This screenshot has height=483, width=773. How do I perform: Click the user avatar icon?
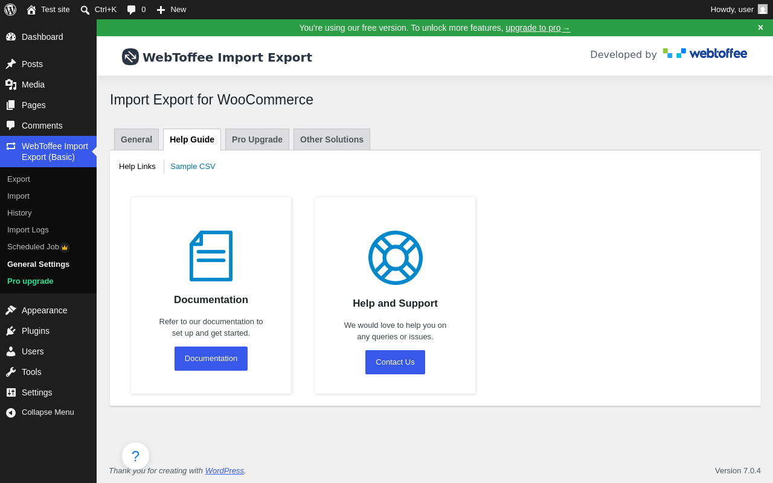763,9
